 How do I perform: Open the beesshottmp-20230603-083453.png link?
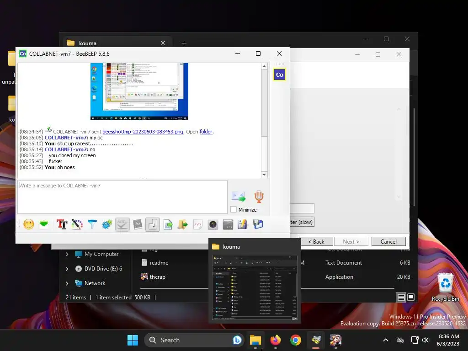tap(143, 132)
